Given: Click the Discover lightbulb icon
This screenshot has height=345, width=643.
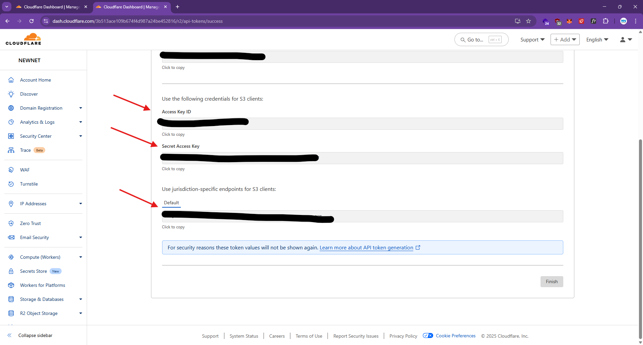Looking at the screenshot, I should (11, 94).
